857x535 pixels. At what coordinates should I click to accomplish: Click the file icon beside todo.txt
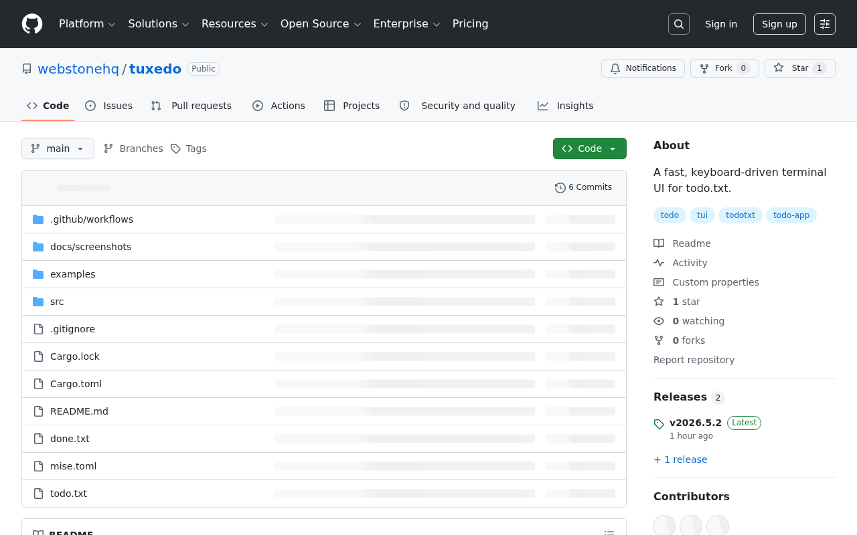pos(38,494)
